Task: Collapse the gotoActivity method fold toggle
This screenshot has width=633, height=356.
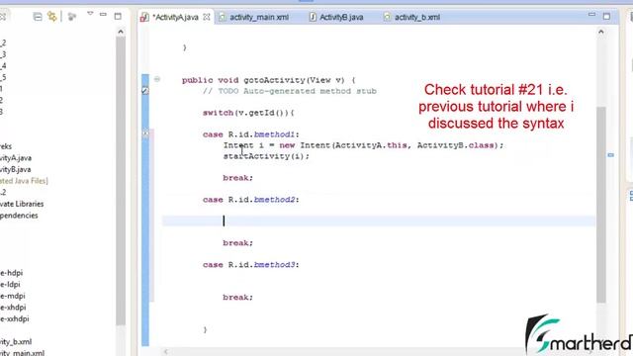Action: tap(157, 79)
